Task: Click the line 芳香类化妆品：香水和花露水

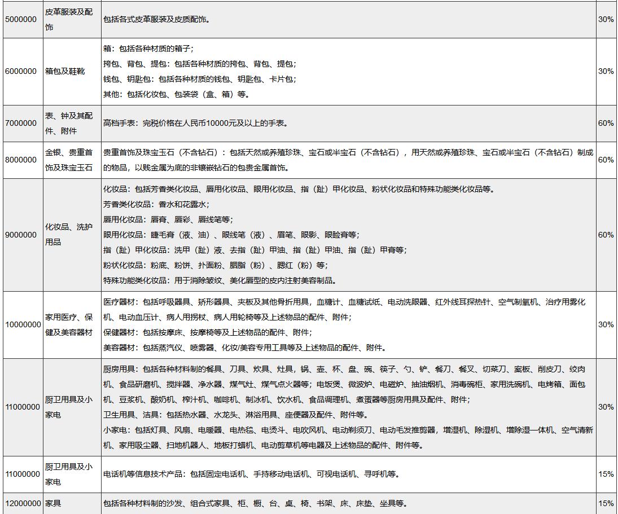Action: (x=156, y=204)
